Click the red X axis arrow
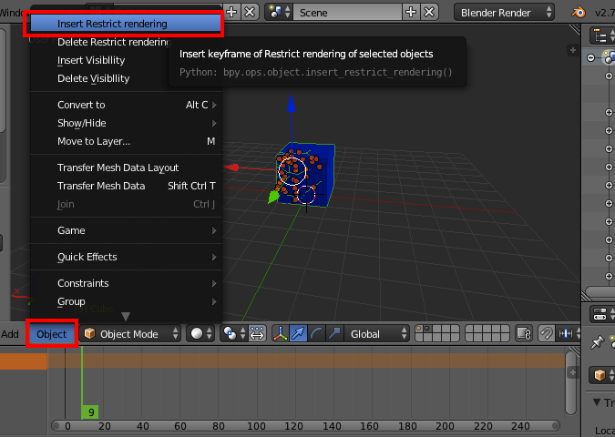 coord(232,168)
